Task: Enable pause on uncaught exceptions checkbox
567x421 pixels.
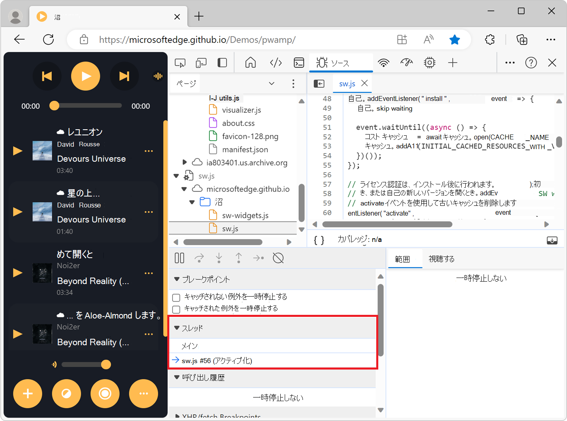Action: pos(176,297)
